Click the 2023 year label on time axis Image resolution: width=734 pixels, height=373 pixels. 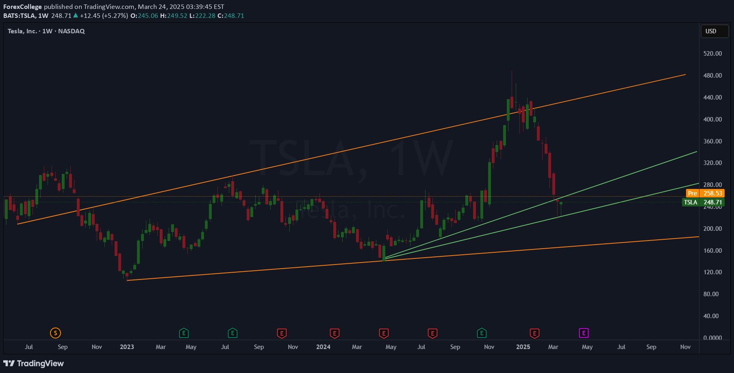[x=127, y=347]
